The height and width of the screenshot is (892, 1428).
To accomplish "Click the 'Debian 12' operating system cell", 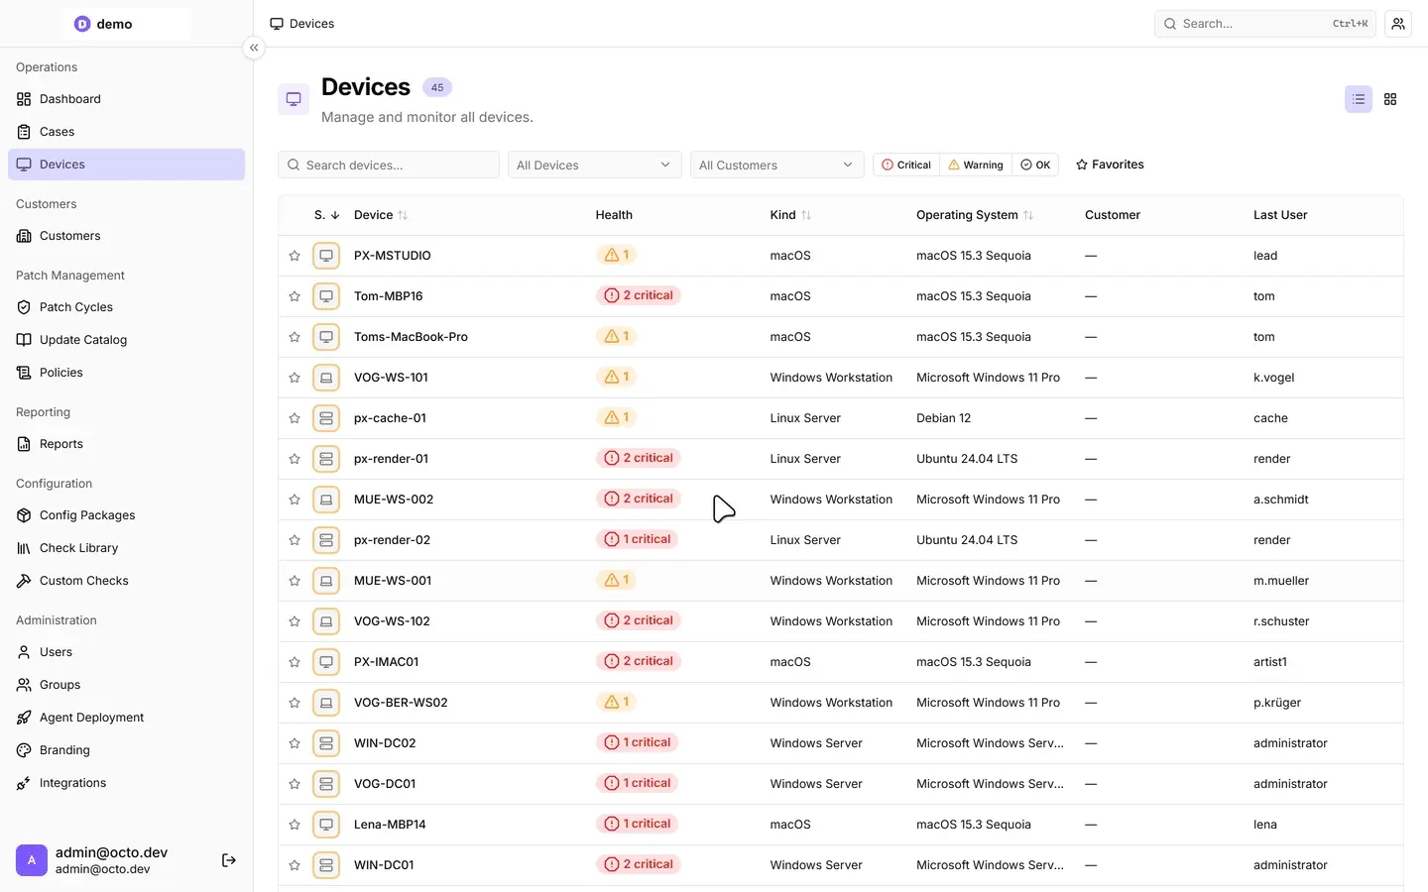I will click(x=944, y=418).
